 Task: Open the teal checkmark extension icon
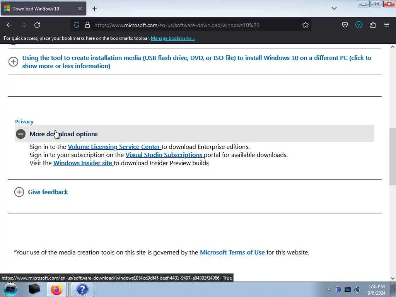click(358, 25)
